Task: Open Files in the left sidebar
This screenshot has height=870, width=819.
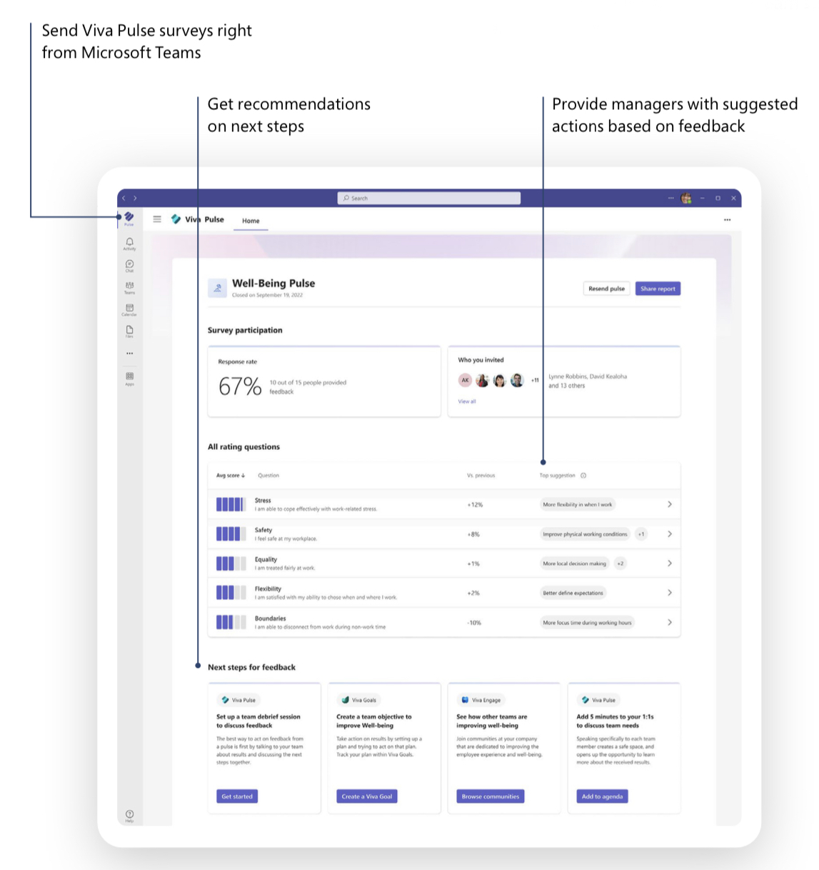Action: point(129,330)
